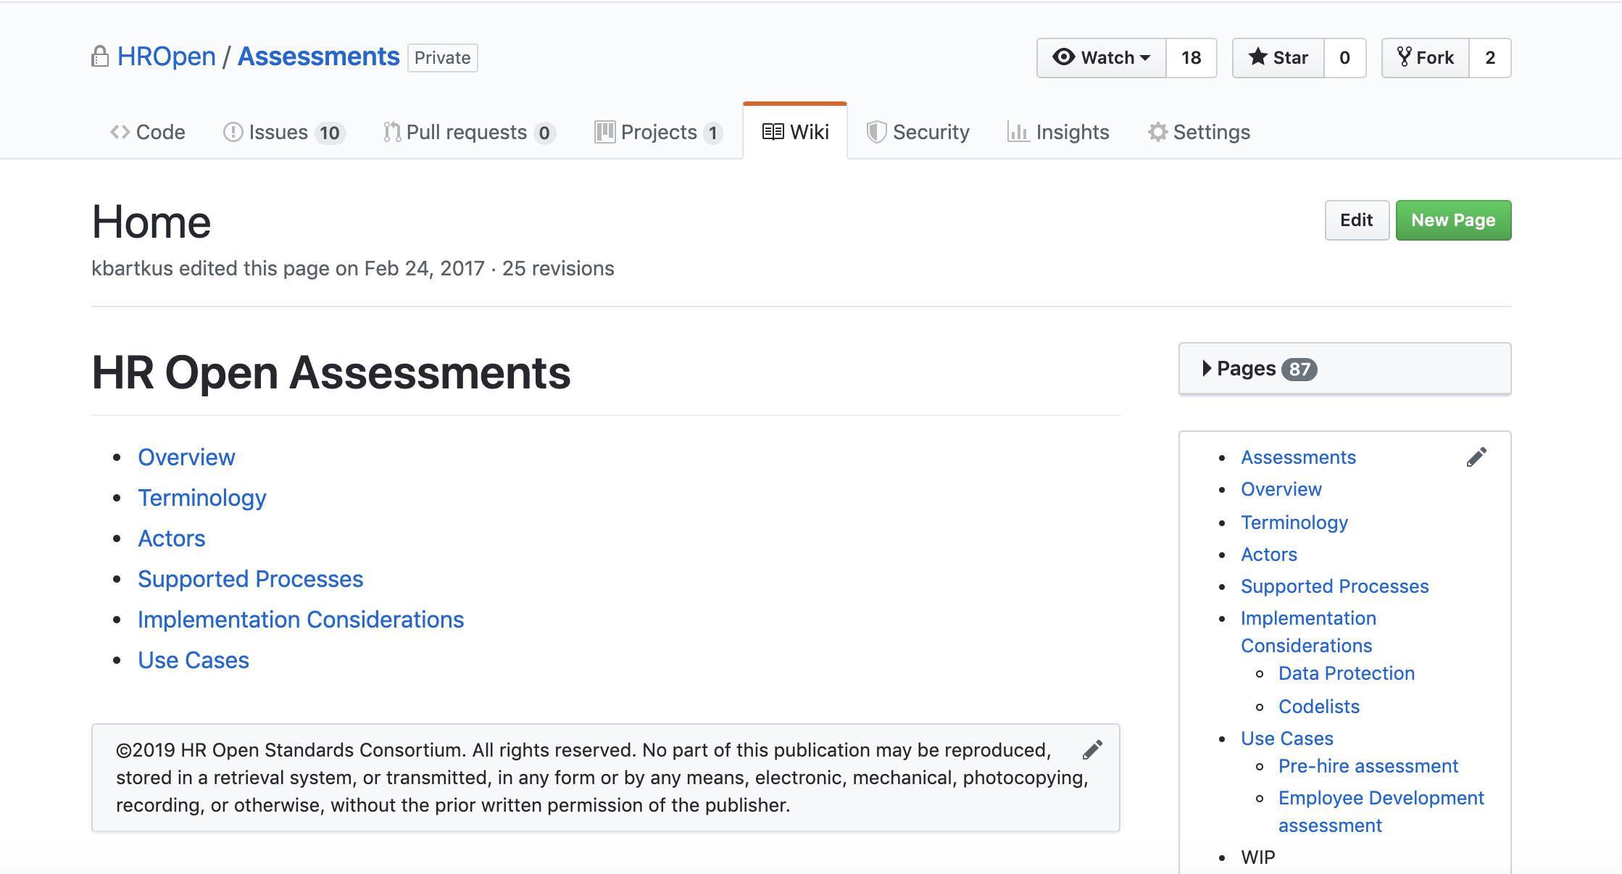Create a wiki page with New Page
This screenshot has width=1622, height=874.
(1453, 220)
